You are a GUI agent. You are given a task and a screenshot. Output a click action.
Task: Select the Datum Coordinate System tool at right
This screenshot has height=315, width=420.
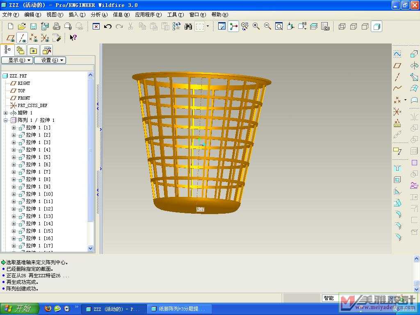coord(397,111)
